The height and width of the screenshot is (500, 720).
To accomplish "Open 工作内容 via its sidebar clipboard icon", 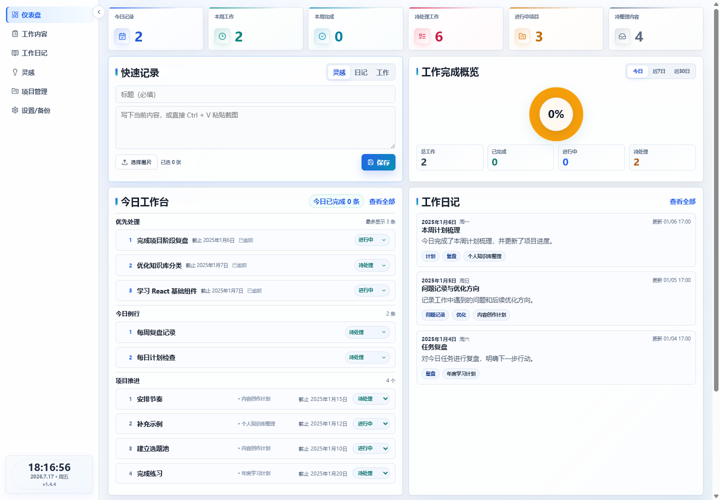I will (15, 34).
